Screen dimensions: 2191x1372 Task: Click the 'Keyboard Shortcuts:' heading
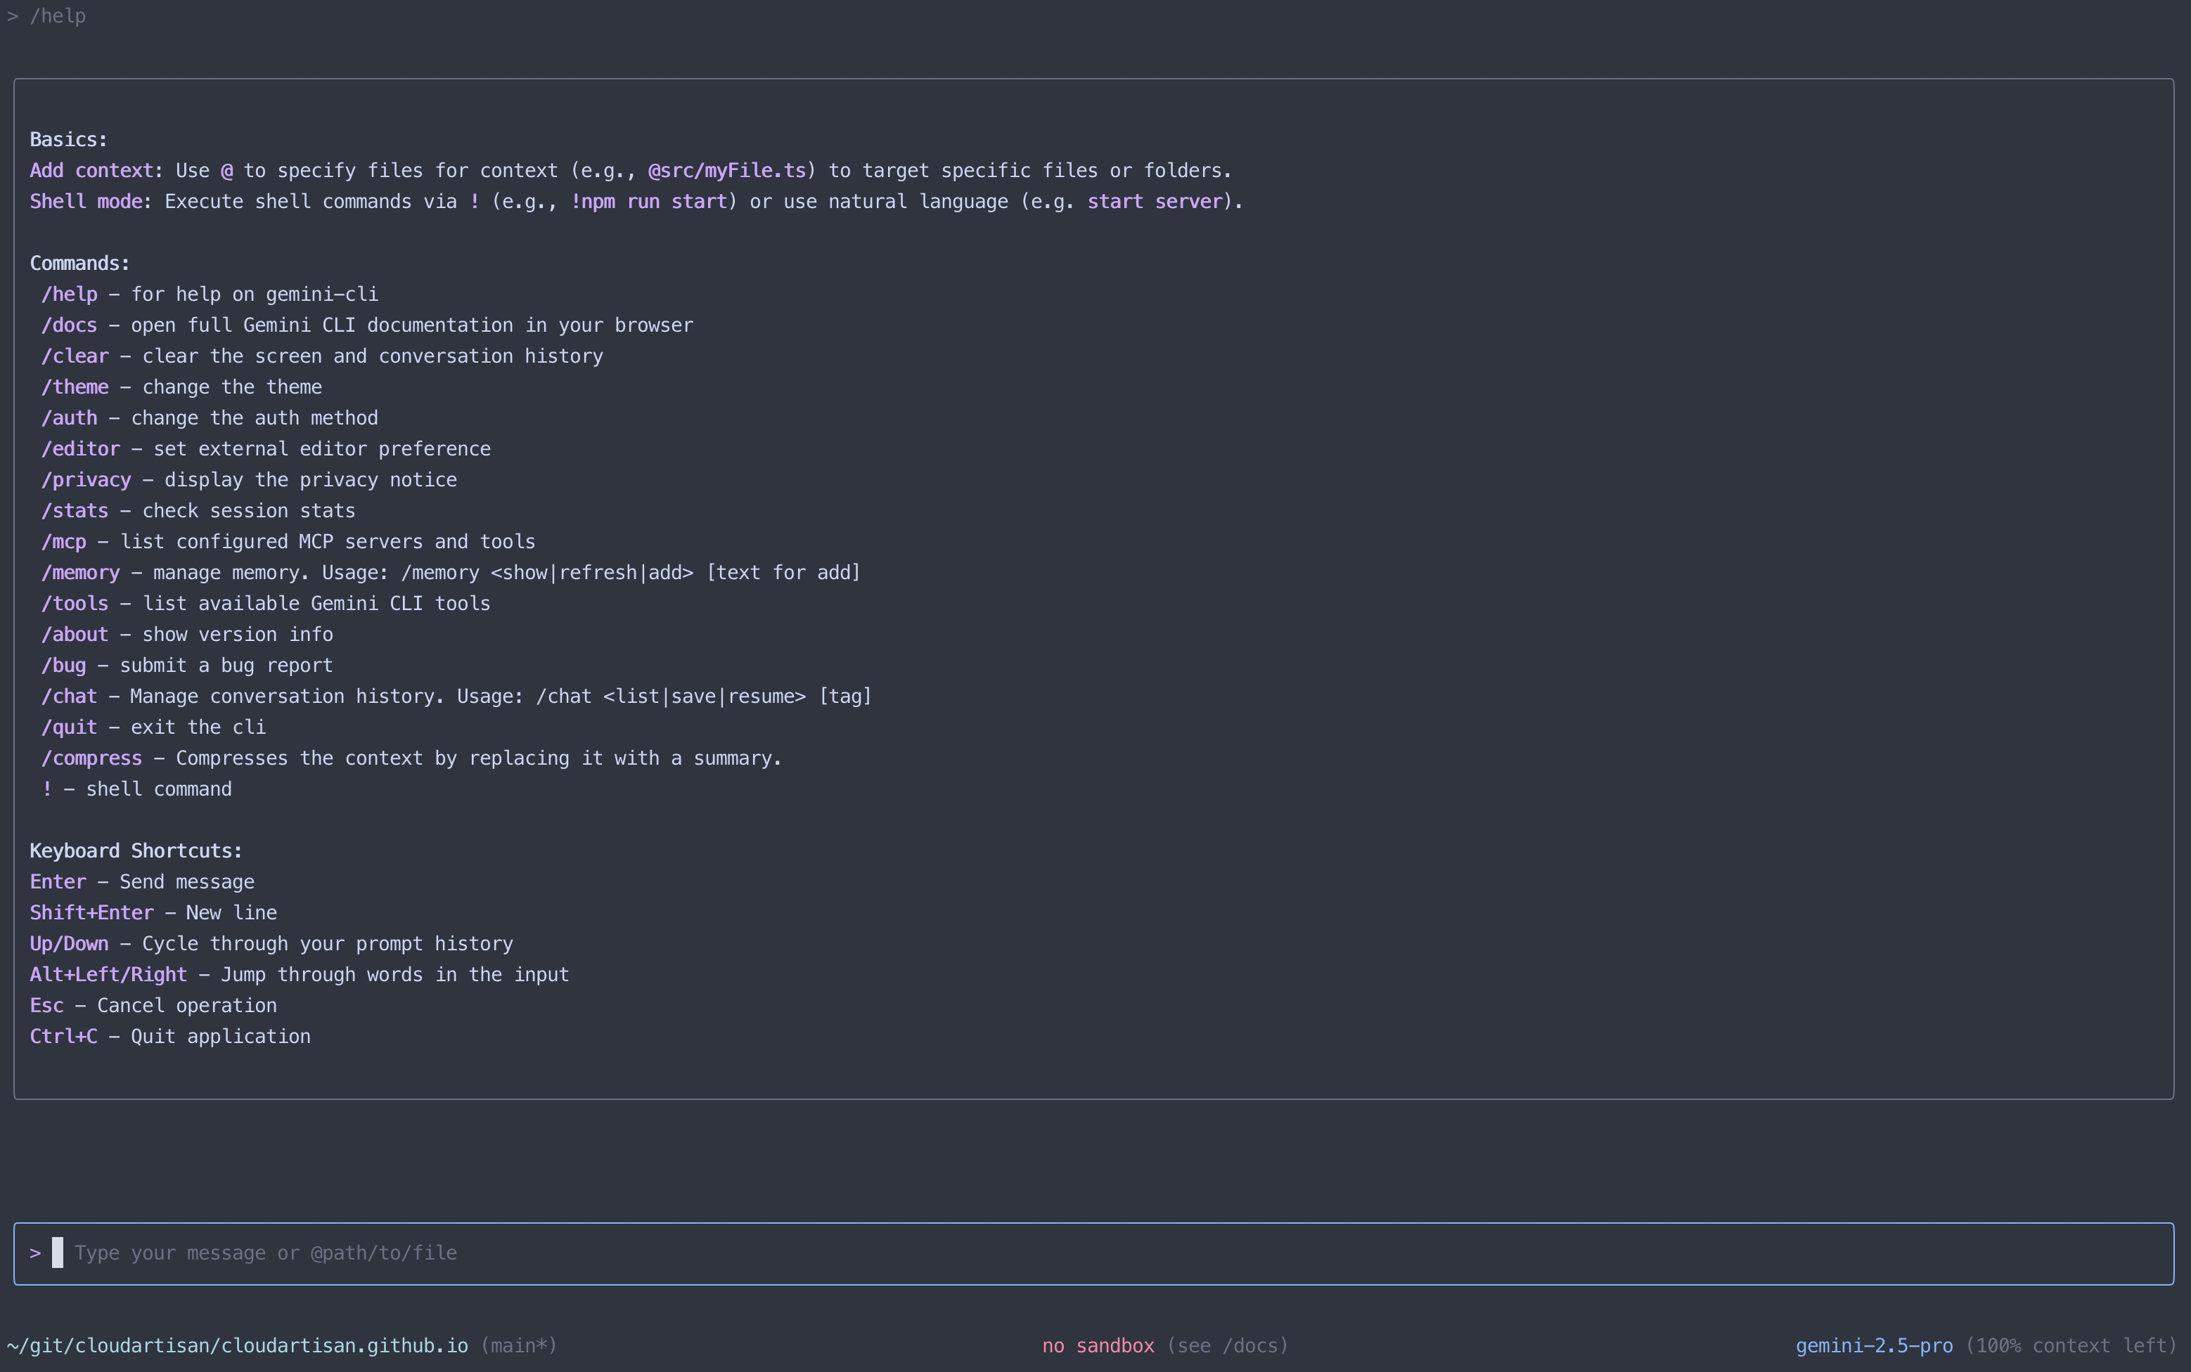[x=136, y=850]
